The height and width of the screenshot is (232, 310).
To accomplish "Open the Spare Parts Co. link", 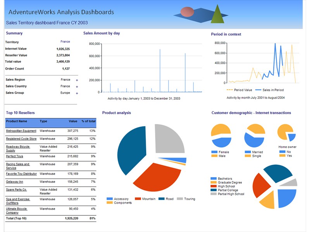I will tap(16, 189).
